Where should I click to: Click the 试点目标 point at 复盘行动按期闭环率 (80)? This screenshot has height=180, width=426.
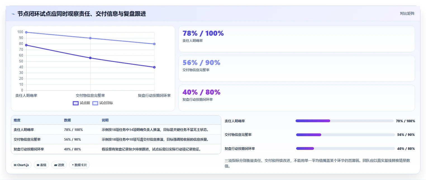tap(154, 44)
